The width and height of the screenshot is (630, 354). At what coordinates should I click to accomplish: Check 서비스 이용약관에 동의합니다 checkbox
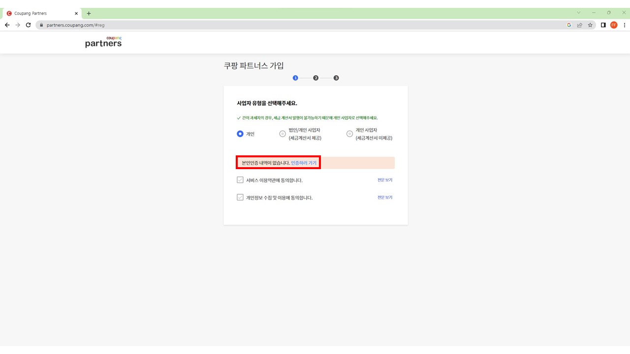click(x=240, y=180)
